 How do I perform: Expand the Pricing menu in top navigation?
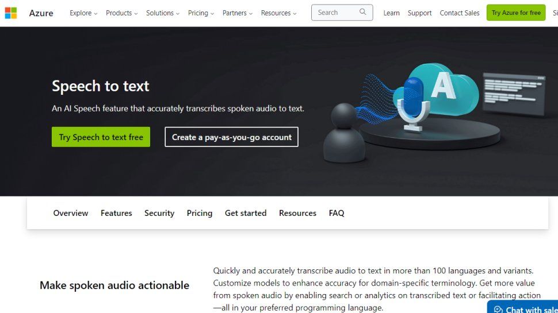click(x=201, y=13)
